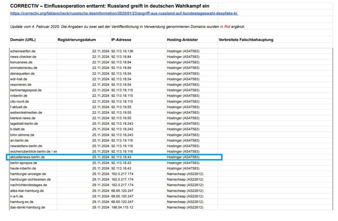Screen dimensions: 338x221
Task: Select cell 'wochenüberblick-berlin.de / xn'
Action: 33,151
